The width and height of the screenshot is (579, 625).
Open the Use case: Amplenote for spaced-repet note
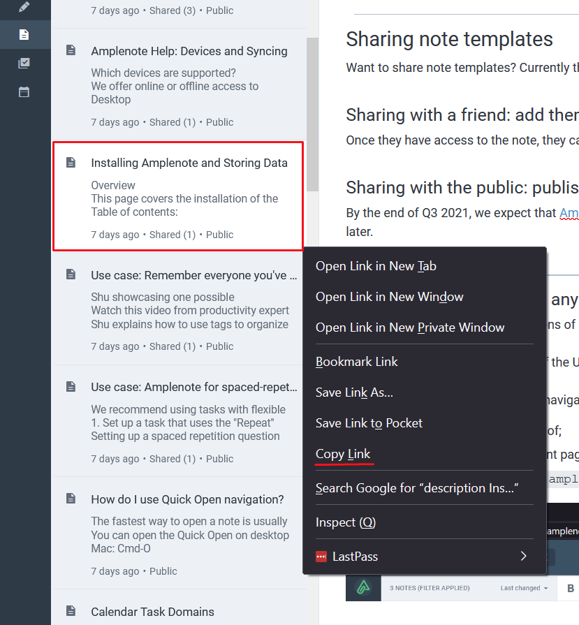(x=193, y=387)
